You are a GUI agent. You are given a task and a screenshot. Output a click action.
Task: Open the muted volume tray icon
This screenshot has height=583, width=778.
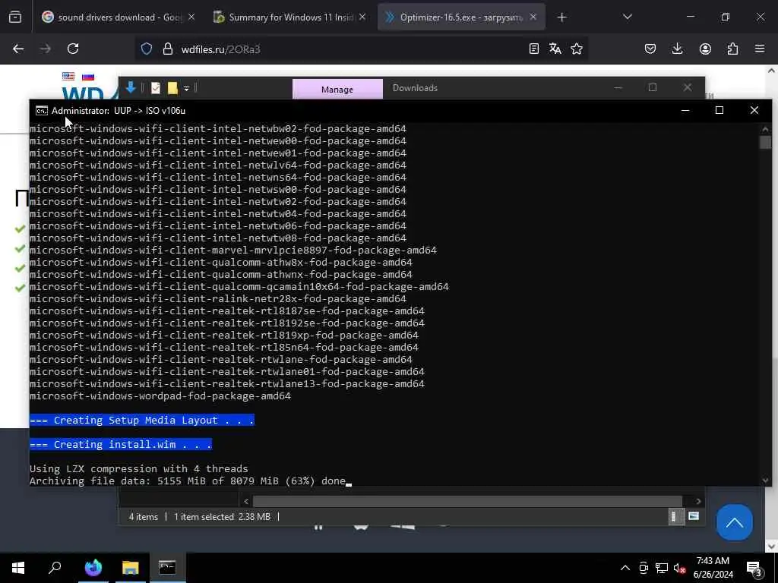[x=679, y=568]
